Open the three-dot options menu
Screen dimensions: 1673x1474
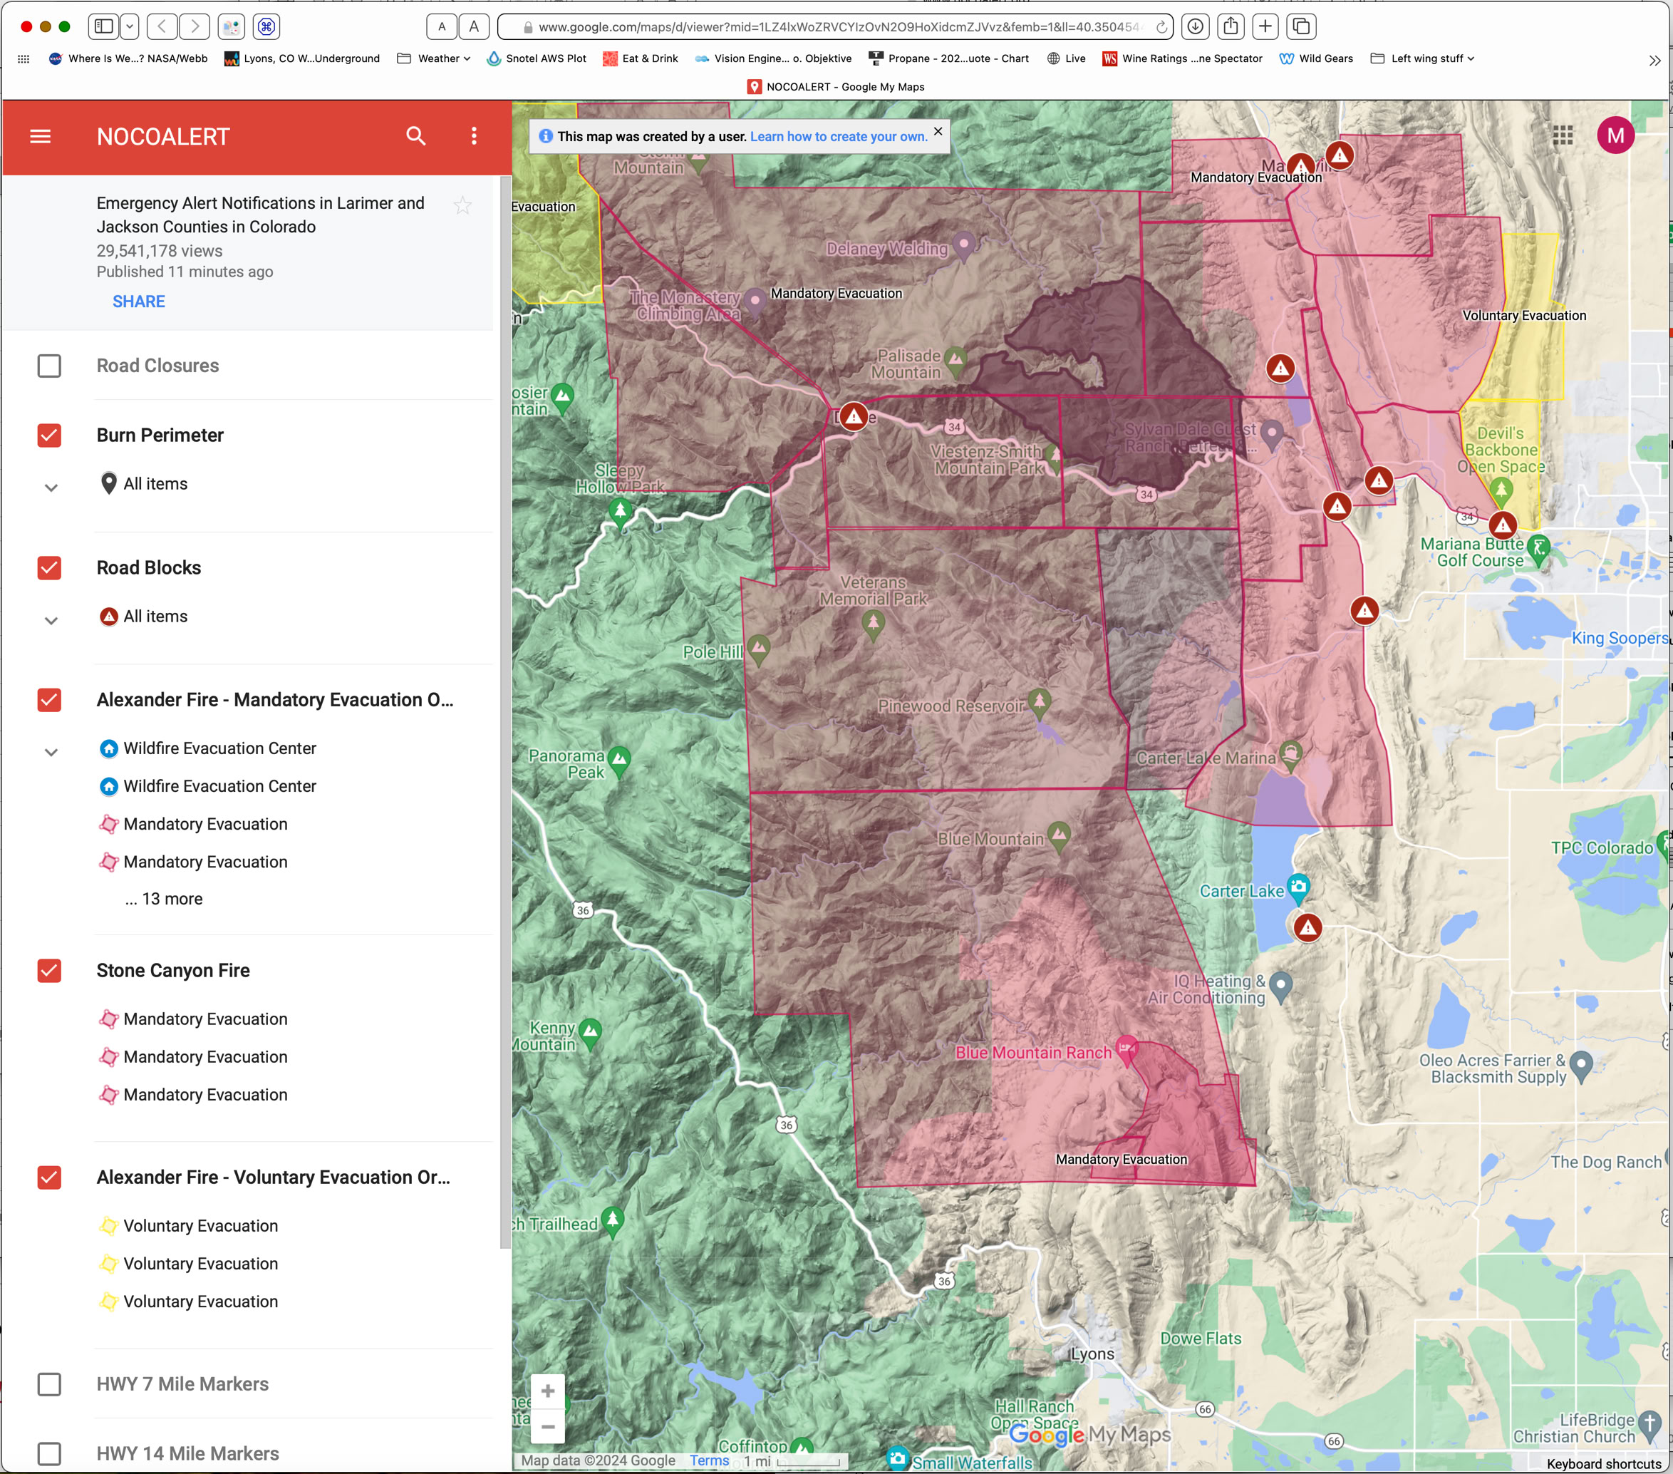pos(474,136)
